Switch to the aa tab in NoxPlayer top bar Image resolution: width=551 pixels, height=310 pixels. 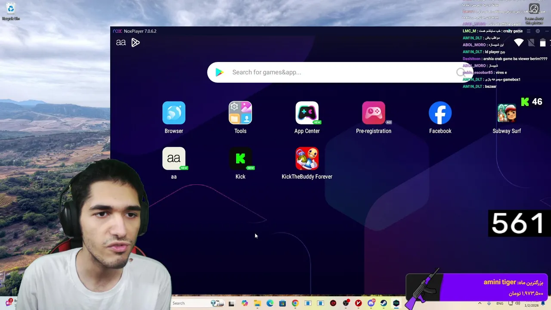121,42
